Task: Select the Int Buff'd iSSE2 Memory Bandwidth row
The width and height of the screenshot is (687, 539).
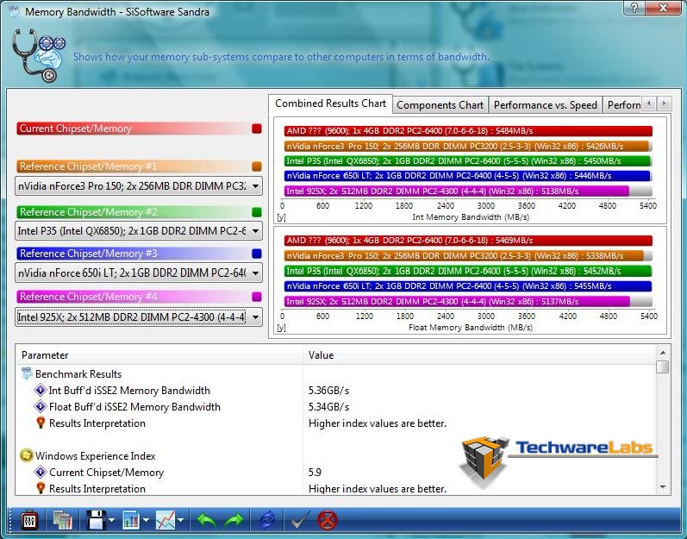Action: pyautogui.click(x=336, y=390)
